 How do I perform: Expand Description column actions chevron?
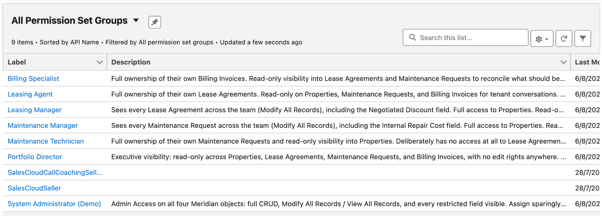point(563,62)
